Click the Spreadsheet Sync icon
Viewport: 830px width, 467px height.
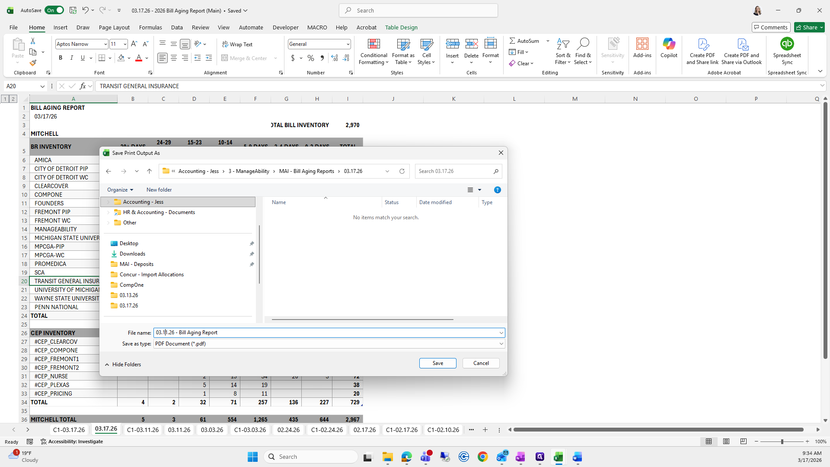click(x=787, y=44)
